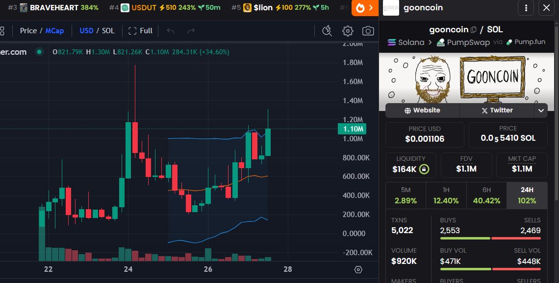Image resolution: width=559 pixels, height=283 pixels.
Task: Open the three-dot menu beside gooncoin
Action: [x=526, y=8]
